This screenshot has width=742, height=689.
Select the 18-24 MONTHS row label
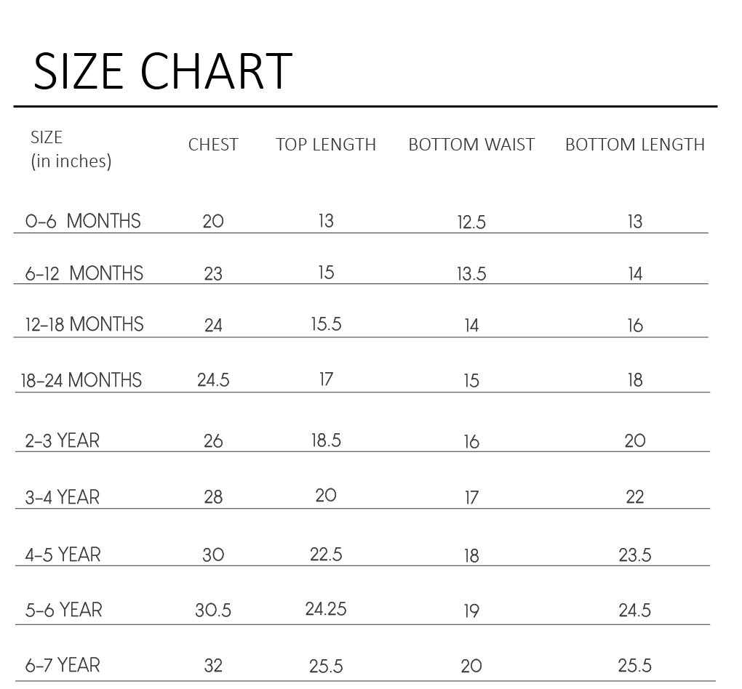pyautogui.click(x=81, y=379)
